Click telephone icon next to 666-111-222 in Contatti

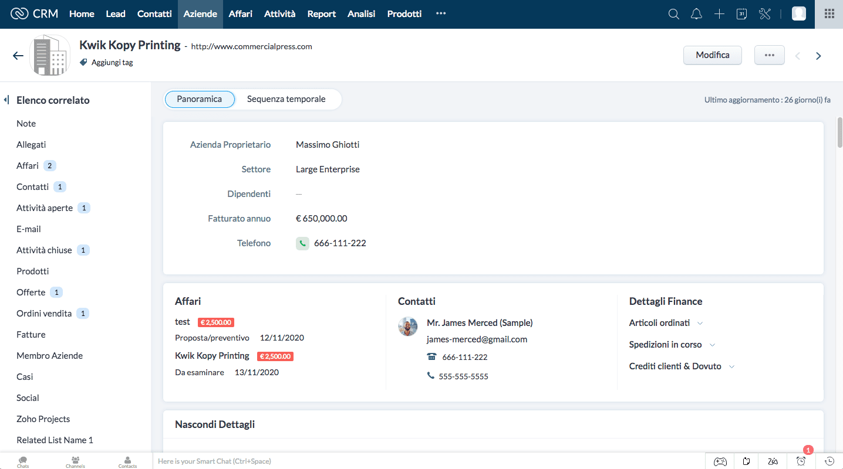tap(431, 357)
